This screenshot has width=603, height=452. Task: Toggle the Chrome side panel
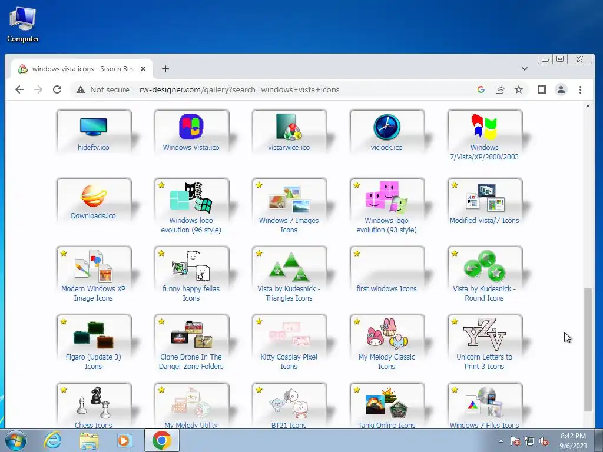tap(542, 89)
